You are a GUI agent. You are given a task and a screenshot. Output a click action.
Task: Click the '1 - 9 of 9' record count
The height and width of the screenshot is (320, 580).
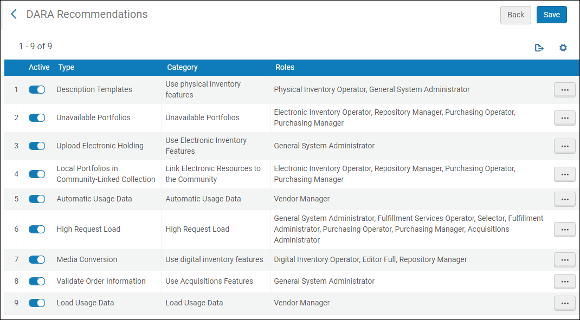[x=36, y=46]
